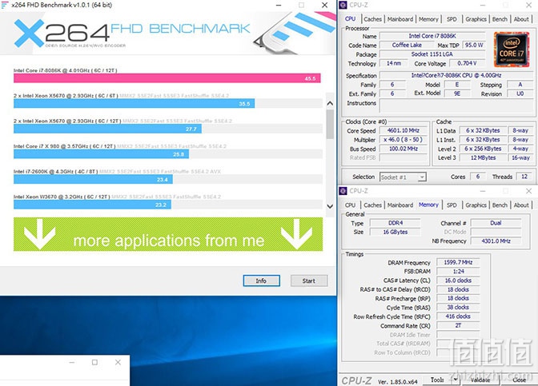Click the '16.0 clocks' CAS# Latency value
The image size is (538, 386).
pyautogui.click(x=458, y=281)
